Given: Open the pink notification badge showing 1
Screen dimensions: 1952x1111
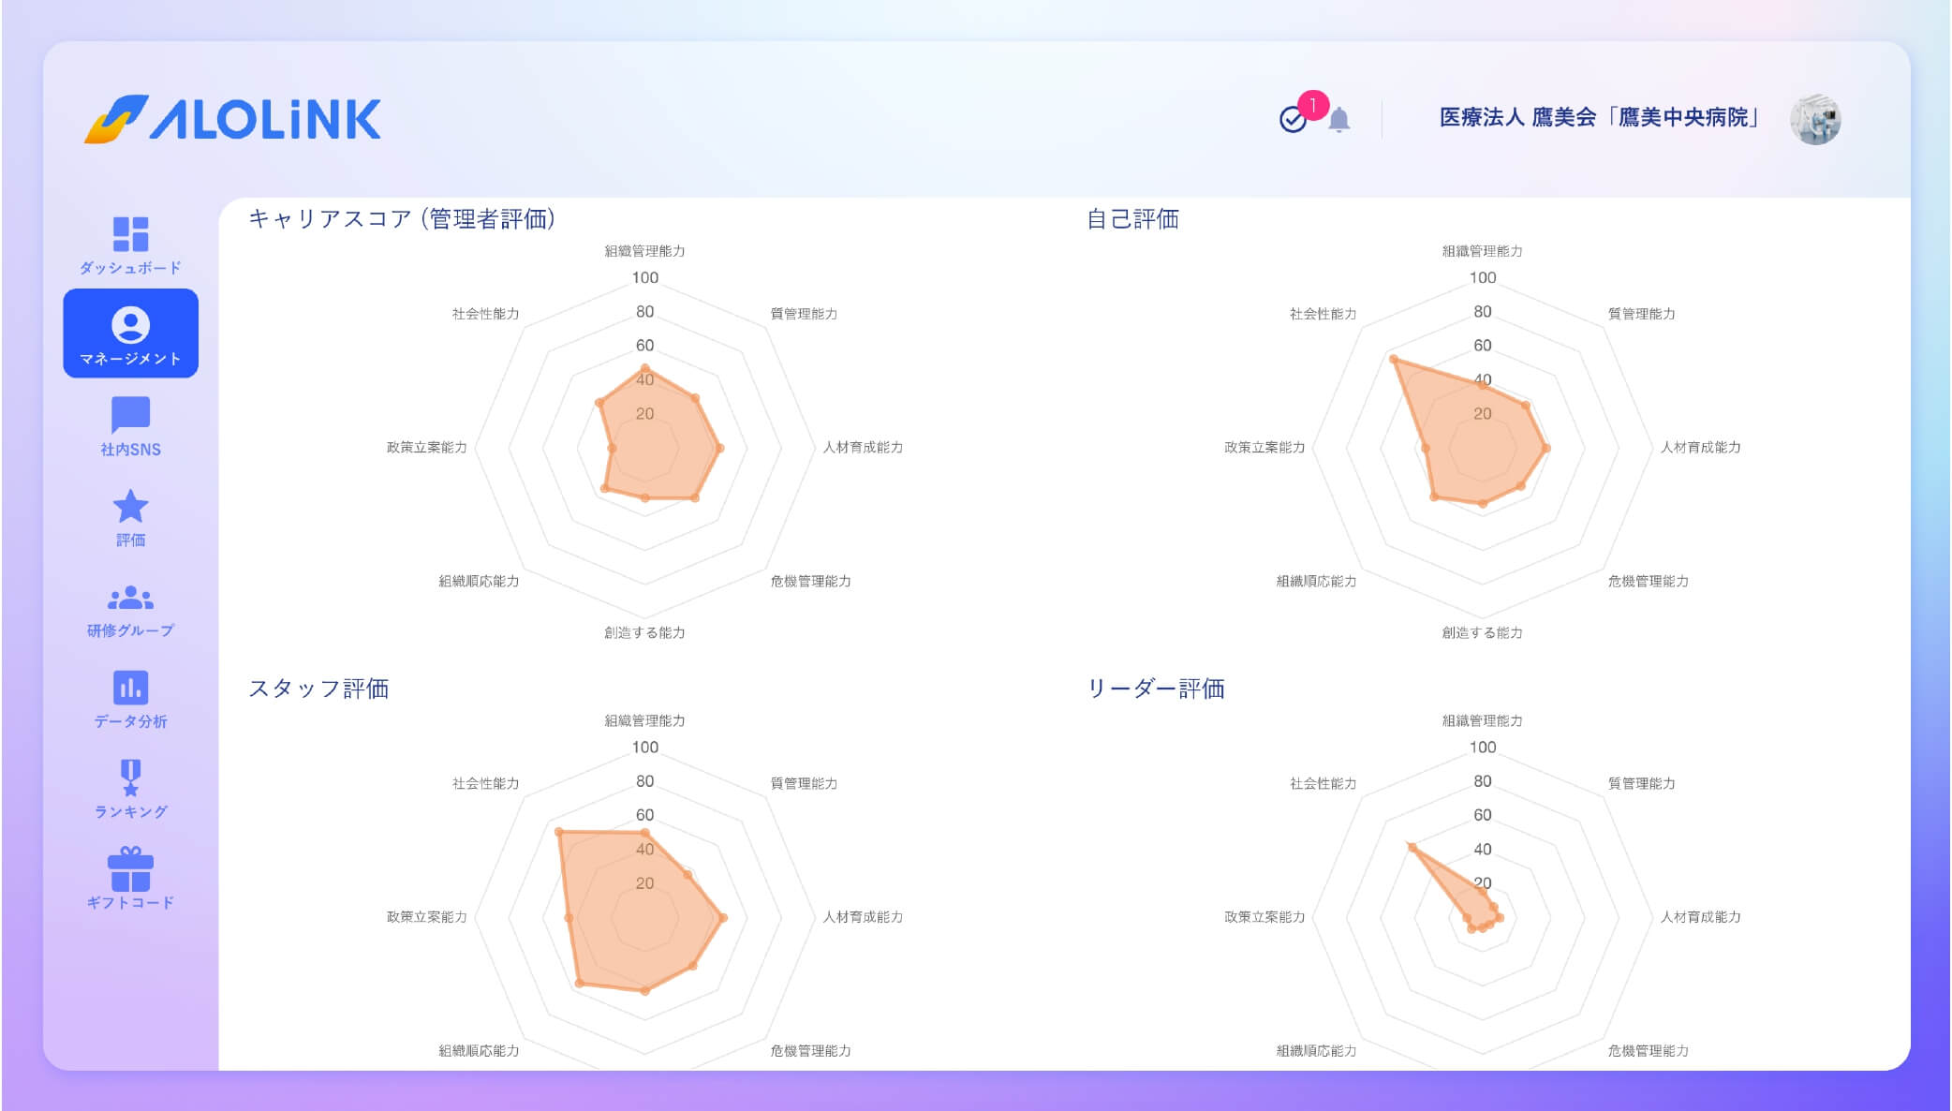Looking at the screenshot, I should [x=1315, y=103].
